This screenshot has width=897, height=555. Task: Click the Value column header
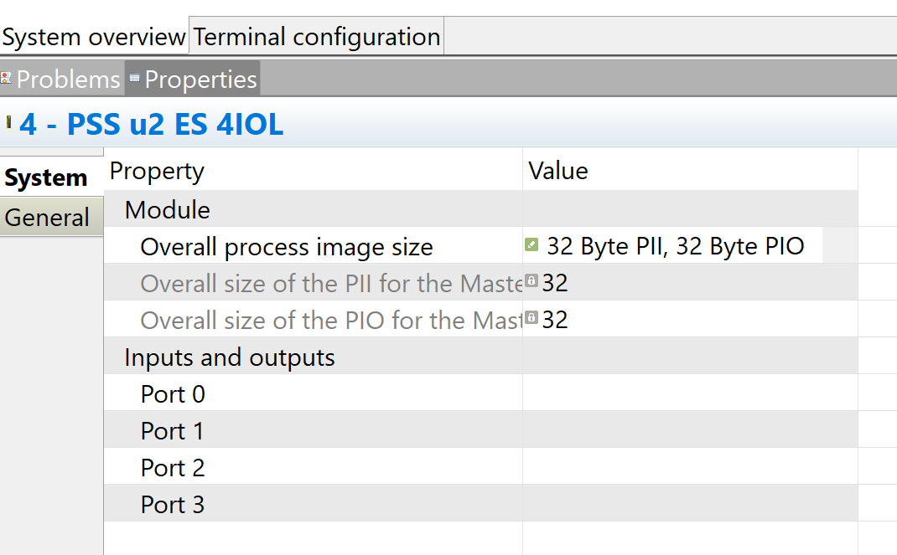pyautogui.click(x=691, y=172)
